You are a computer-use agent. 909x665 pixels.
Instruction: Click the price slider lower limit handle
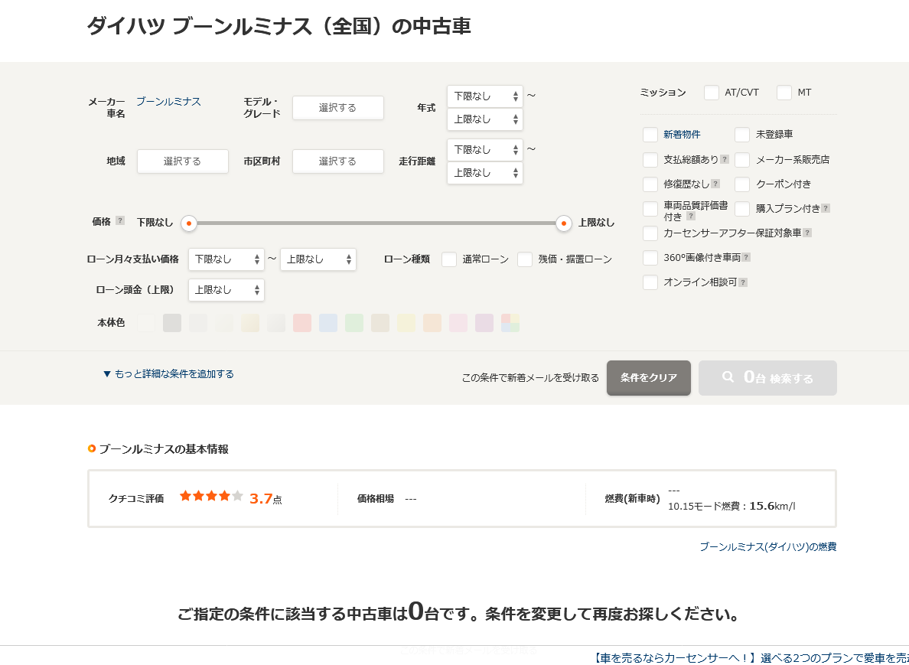(x=189, y=223)
